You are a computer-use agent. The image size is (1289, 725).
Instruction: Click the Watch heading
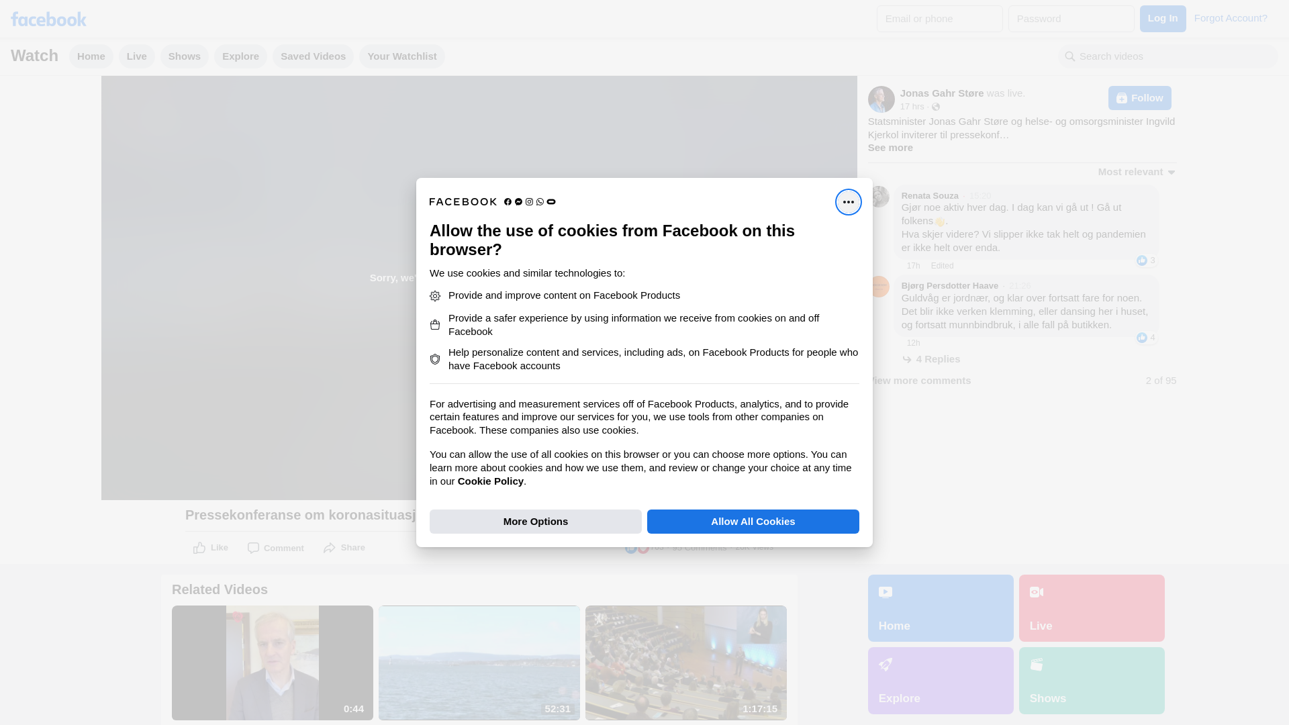click(x=34, y=56)
